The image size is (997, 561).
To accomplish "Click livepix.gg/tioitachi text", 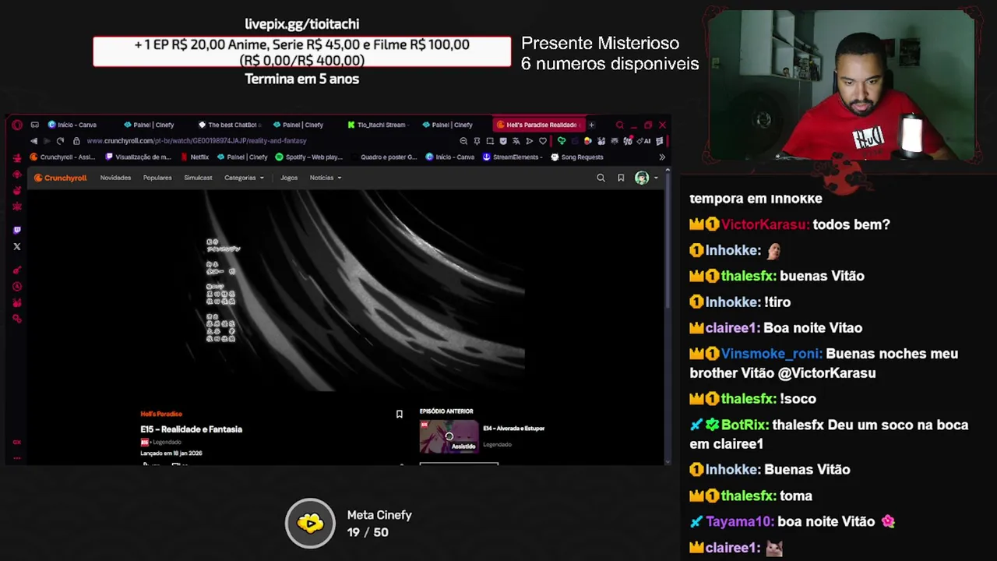I will (301, 24).
